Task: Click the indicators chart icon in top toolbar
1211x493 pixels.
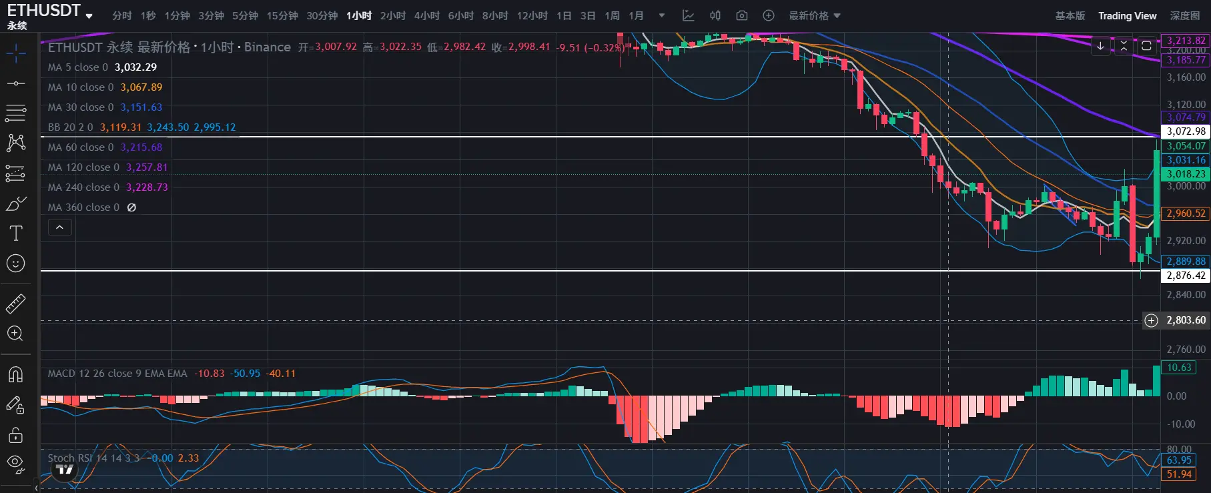Action: click(689, 15)
